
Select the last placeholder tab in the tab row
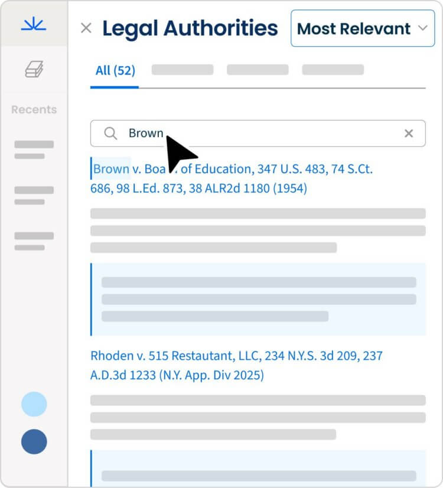333,70
